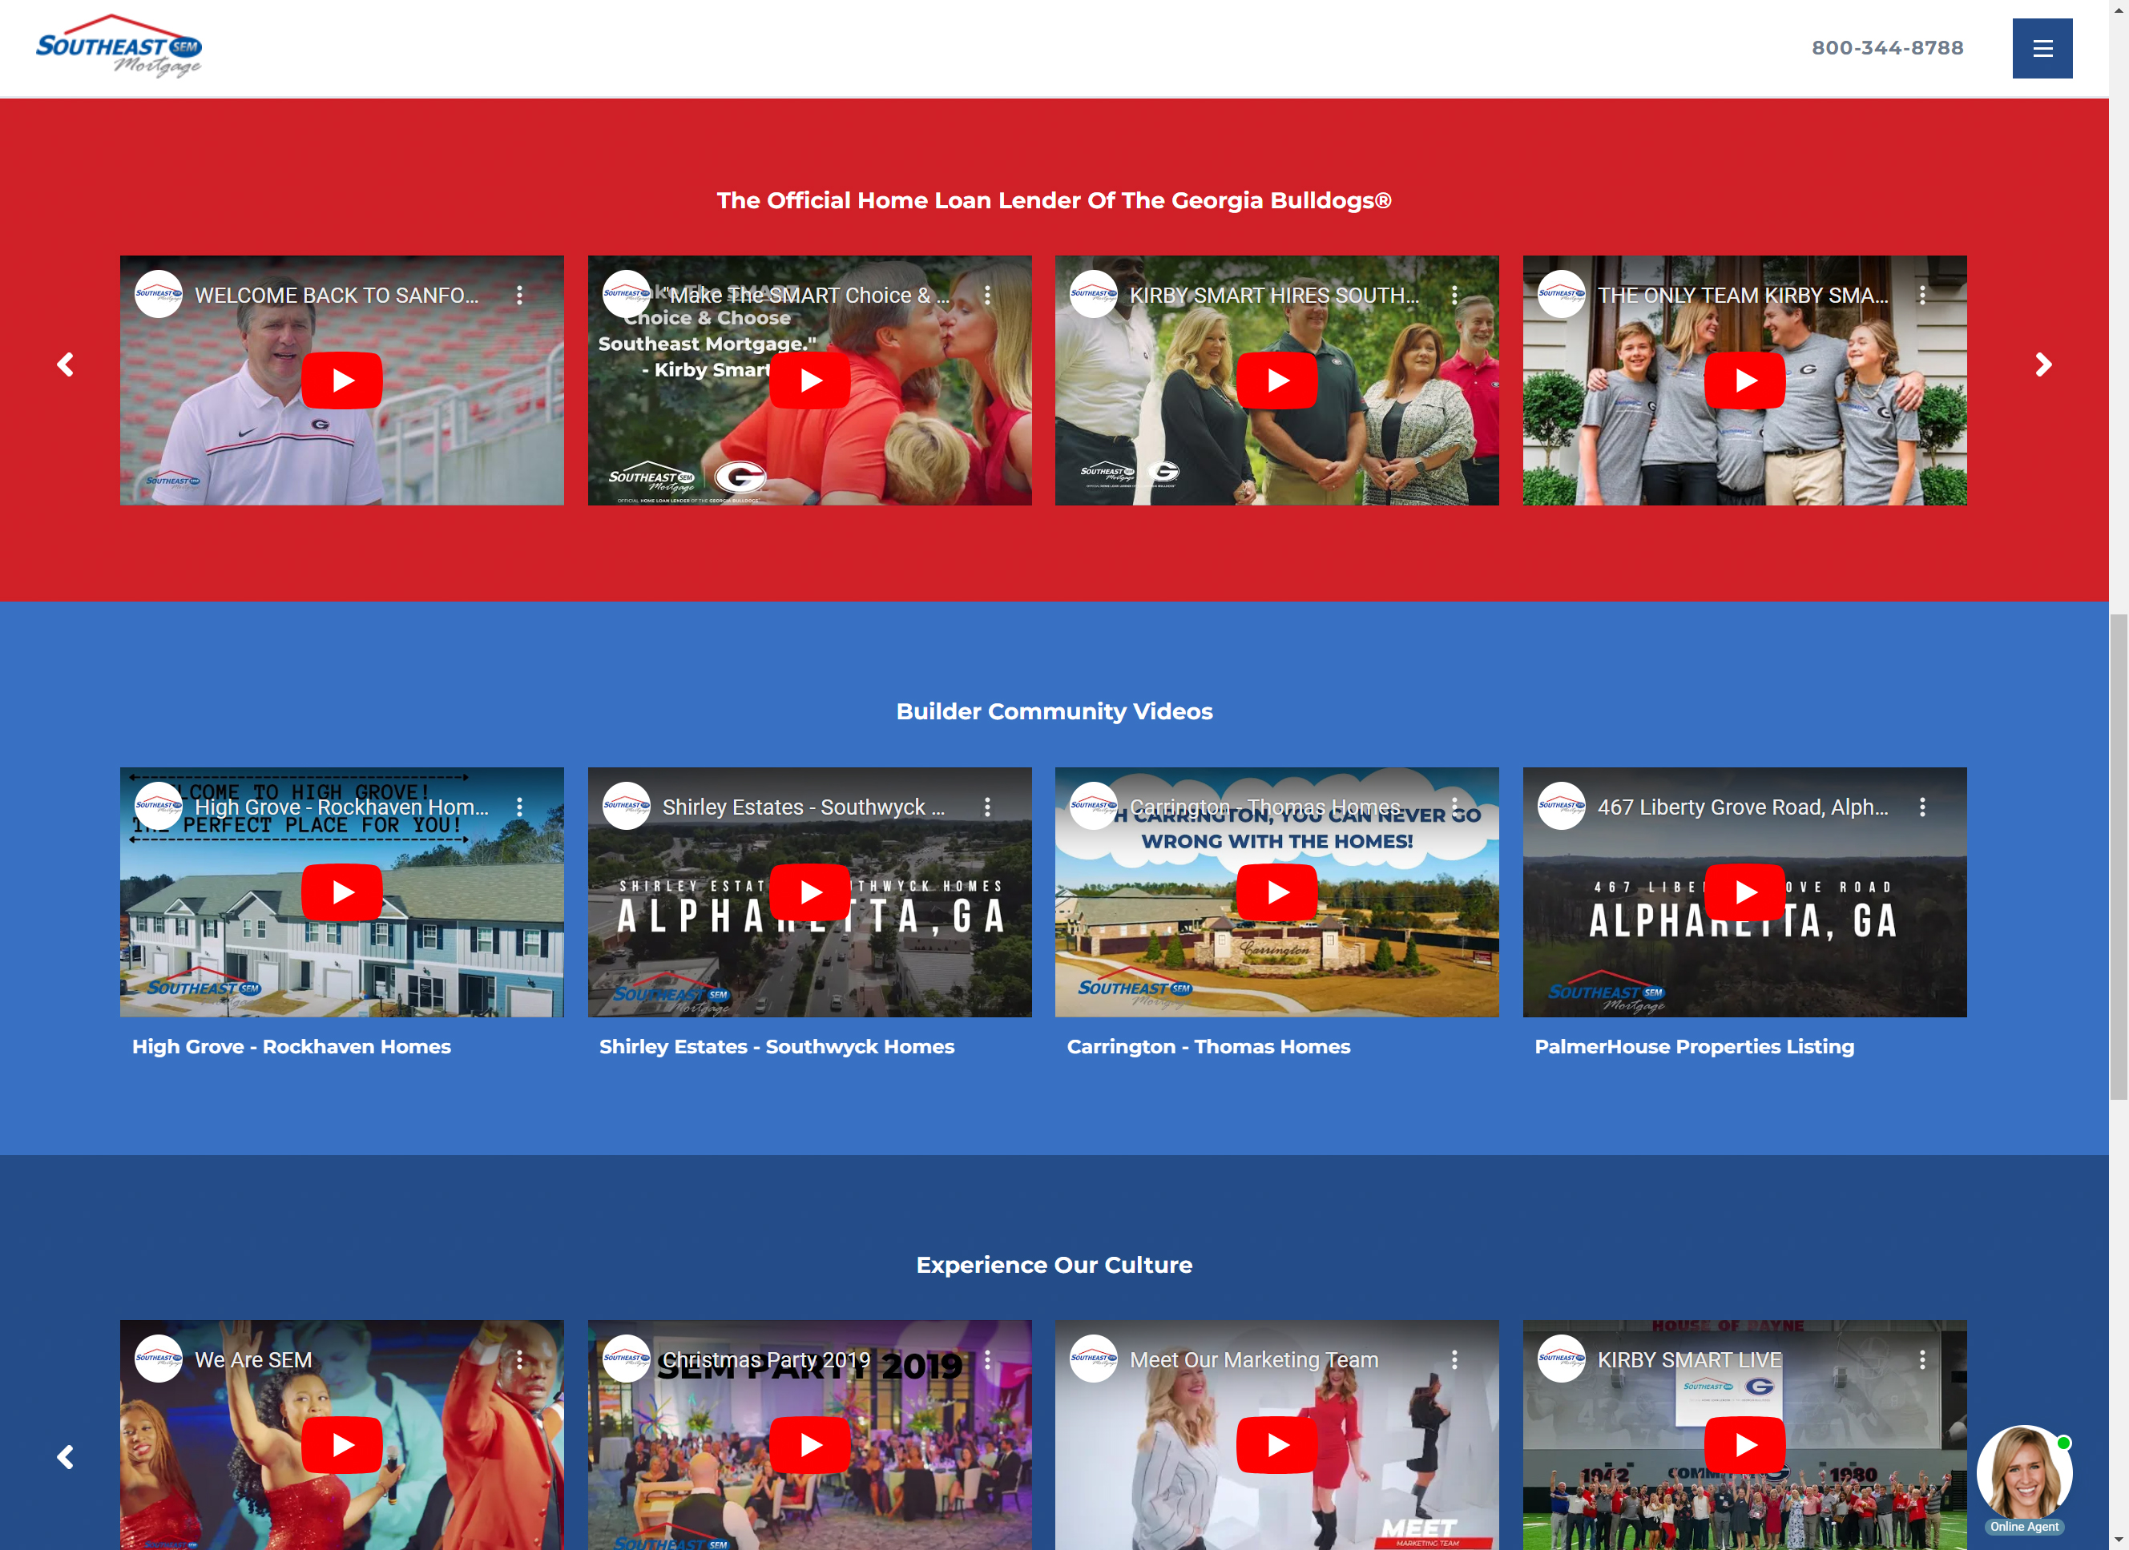Play Carrington Thomas Homes video

[1276, 892]
